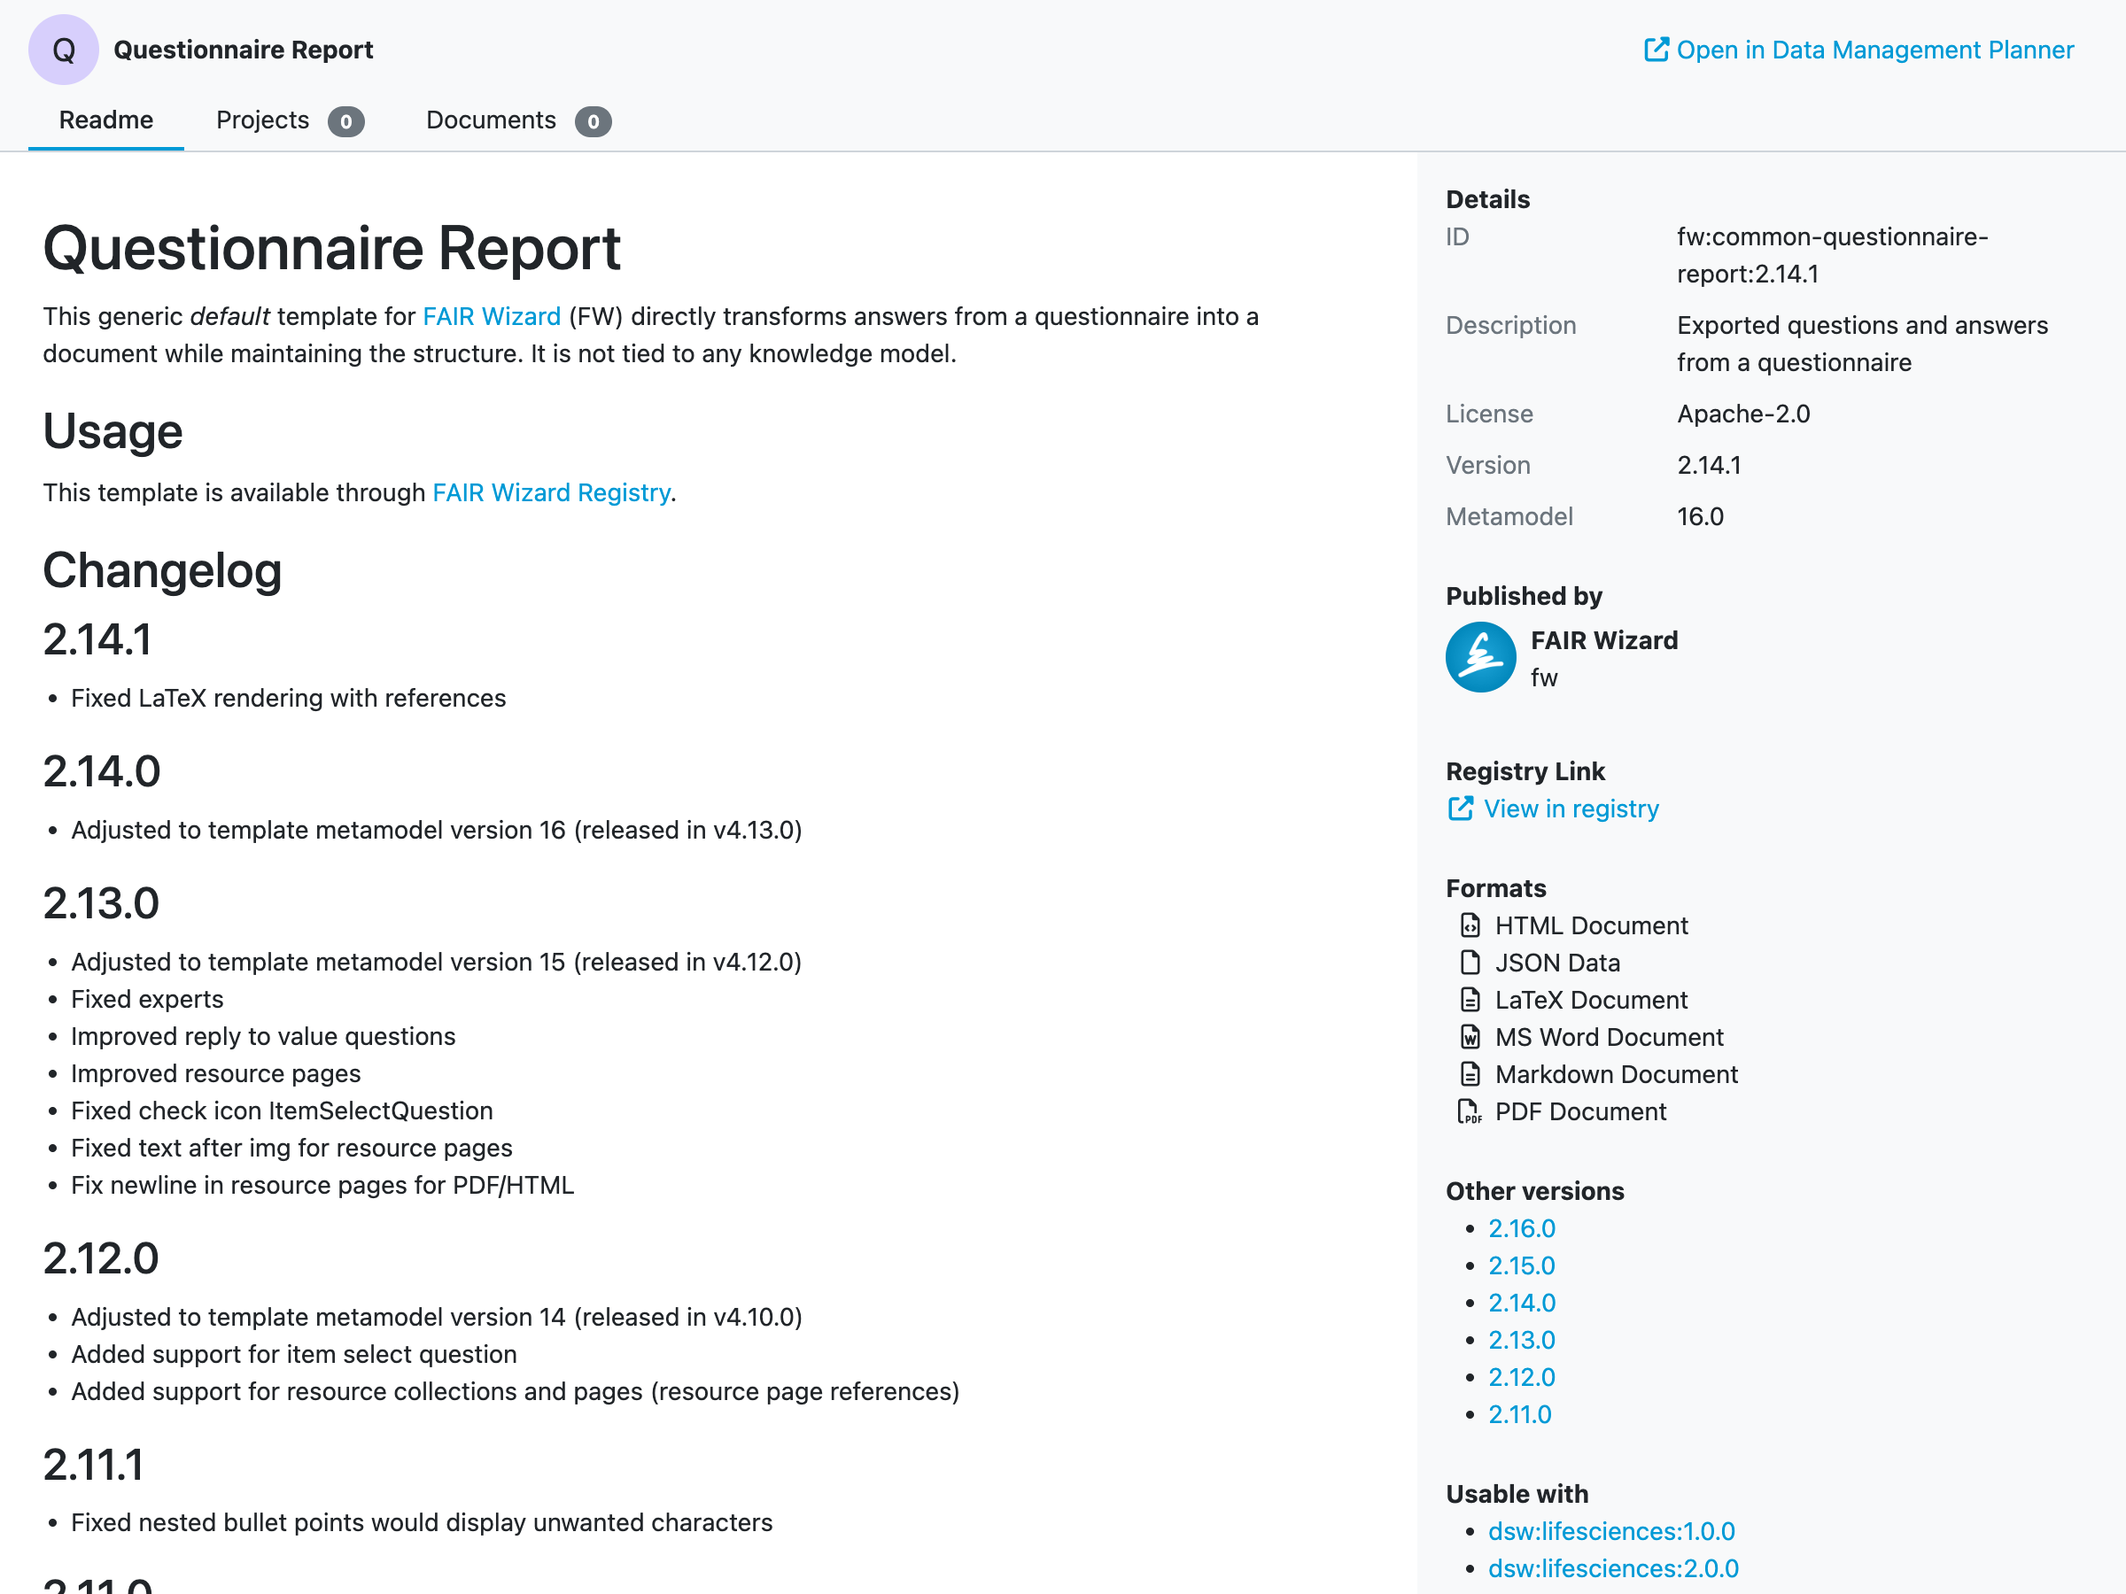Click the Questionnaire Report header title
This screenshot has height=1594, width=2126.
pos(244,50)
